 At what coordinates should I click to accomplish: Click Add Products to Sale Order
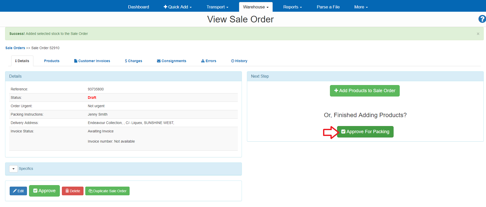click(365, 91)
